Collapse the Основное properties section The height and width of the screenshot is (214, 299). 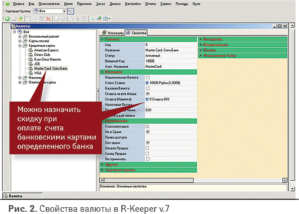pos(102,72)
